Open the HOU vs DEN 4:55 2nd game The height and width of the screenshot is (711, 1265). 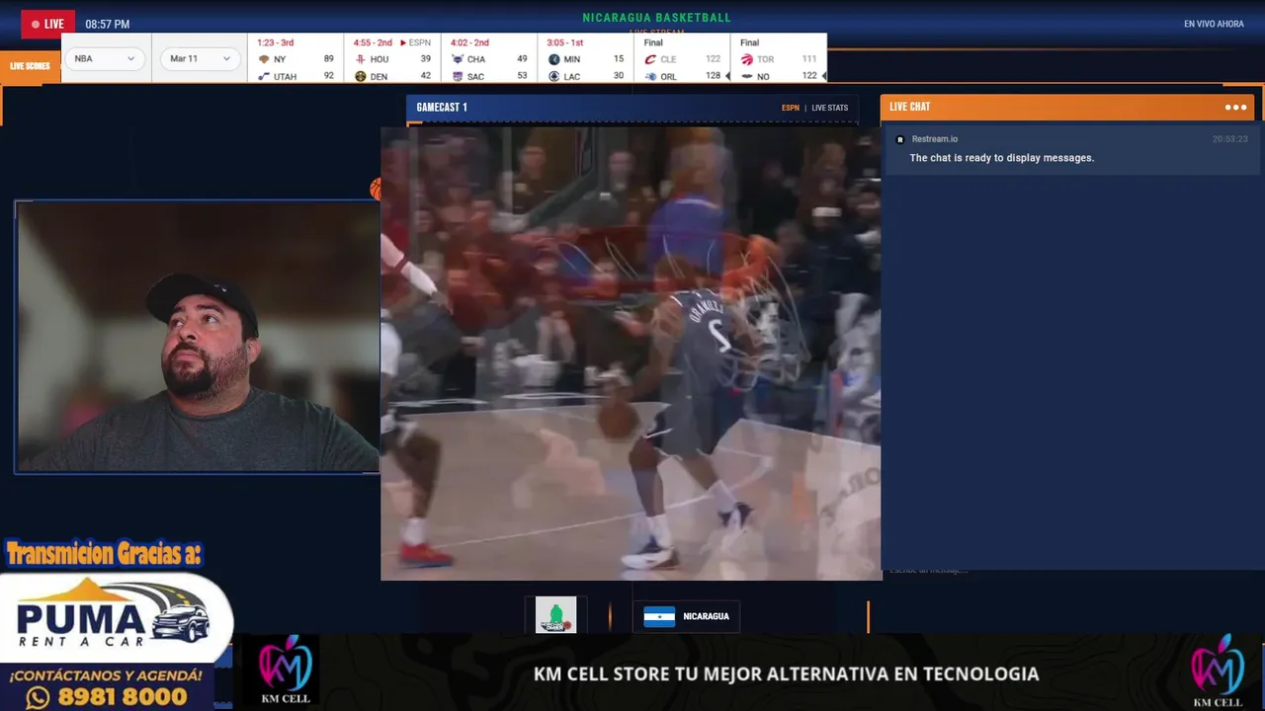(x=392, y=59)
